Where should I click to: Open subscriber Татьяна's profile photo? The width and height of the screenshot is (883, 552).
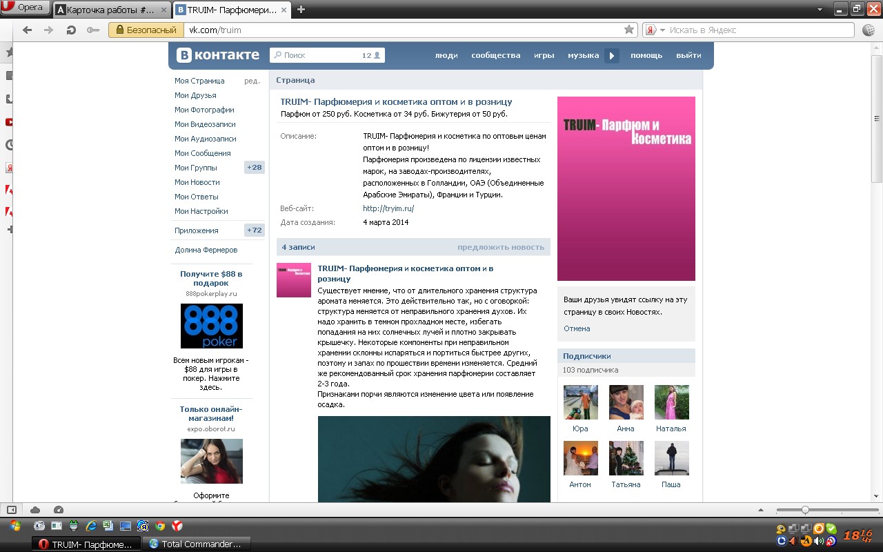[626, 458]
